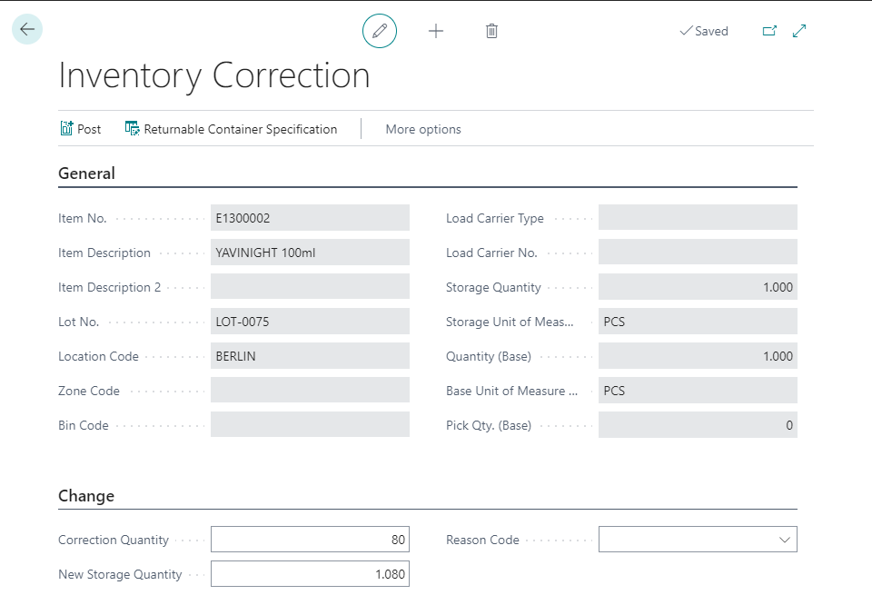Viewport: 872px width, 605px height.
Task: Click the Reason Code label
Action: pyautogui.click(x=482, y=540)
